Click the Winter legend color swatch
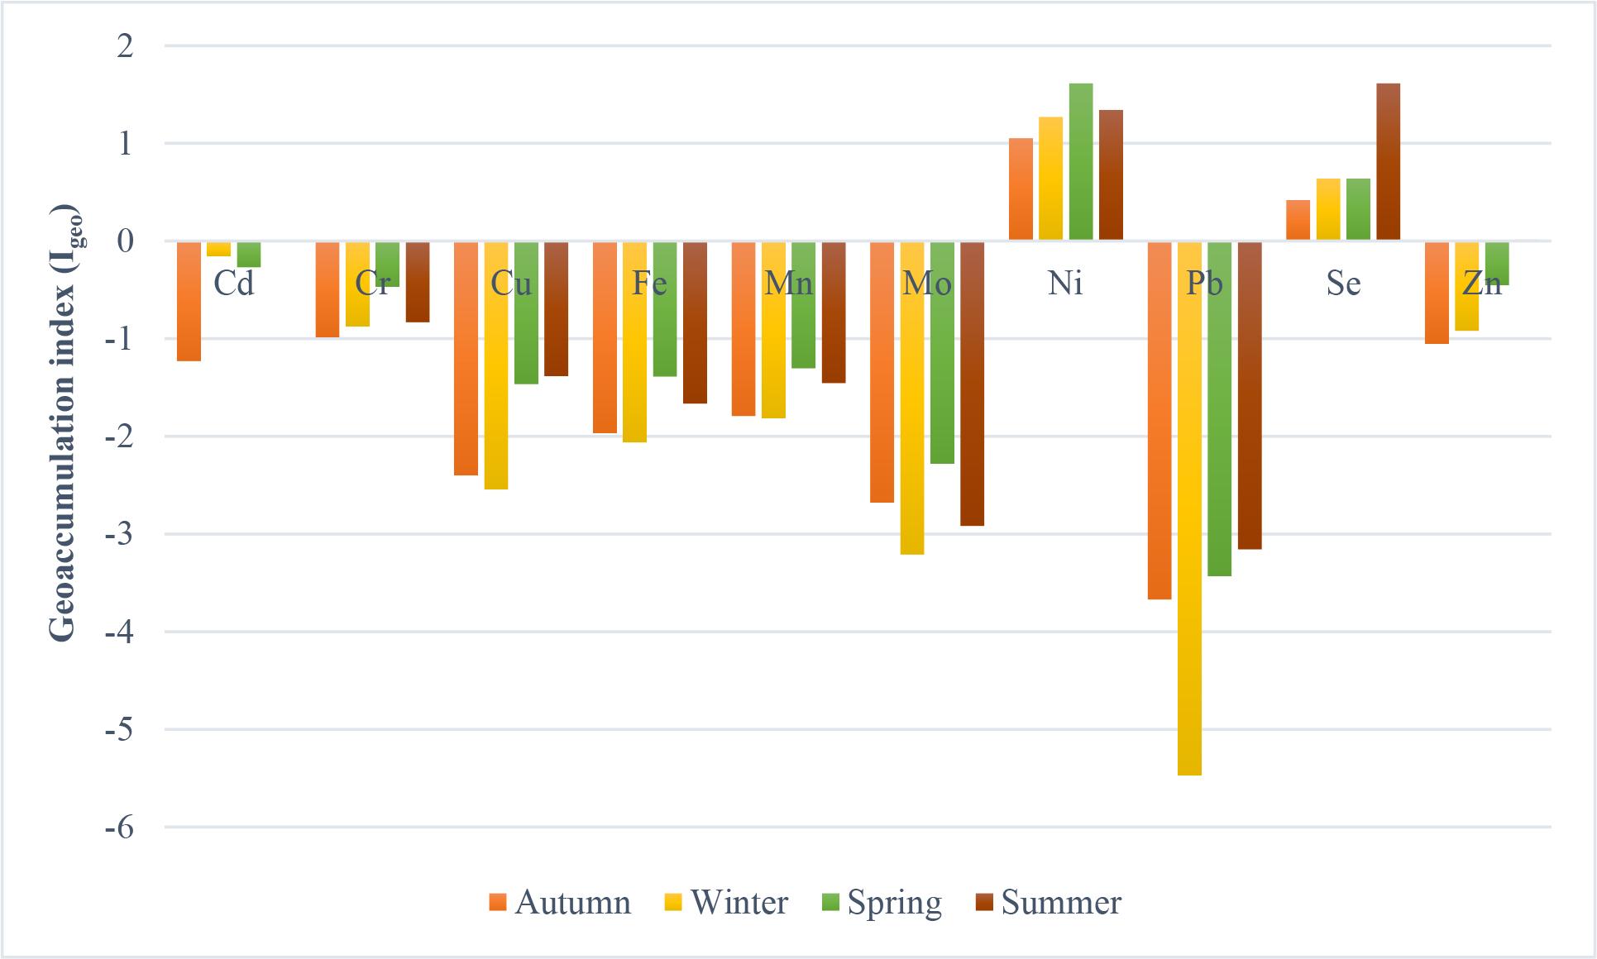 pyautogui.click(x=674, y=903)
